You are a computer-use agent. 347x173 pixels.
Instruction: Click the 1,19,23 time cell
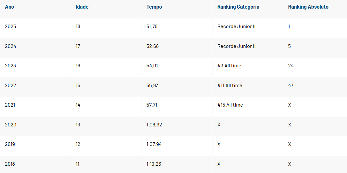pos(154,164)
